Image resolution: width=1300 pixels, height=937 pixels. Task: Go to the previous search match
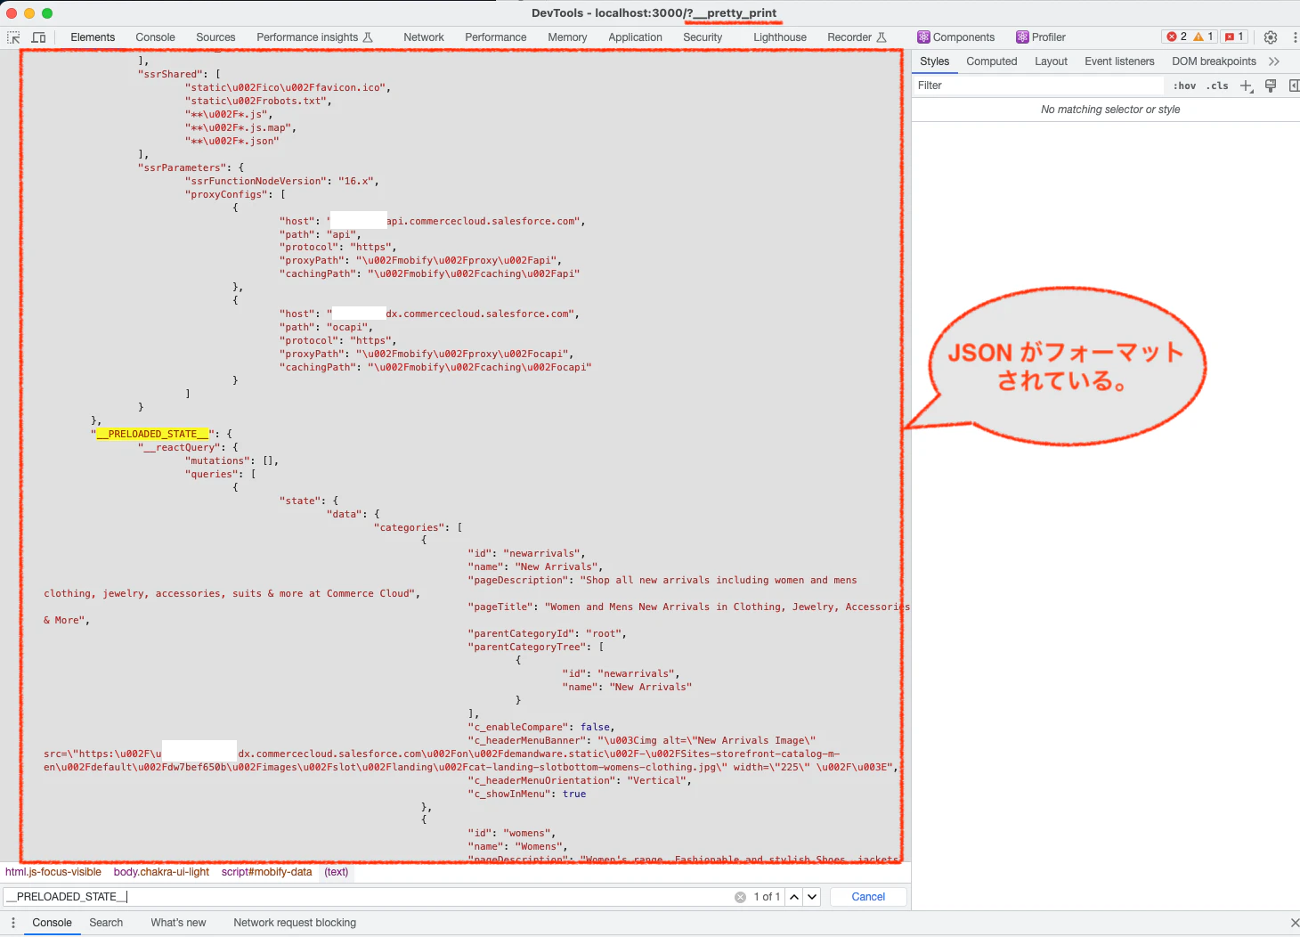point(794,897)
